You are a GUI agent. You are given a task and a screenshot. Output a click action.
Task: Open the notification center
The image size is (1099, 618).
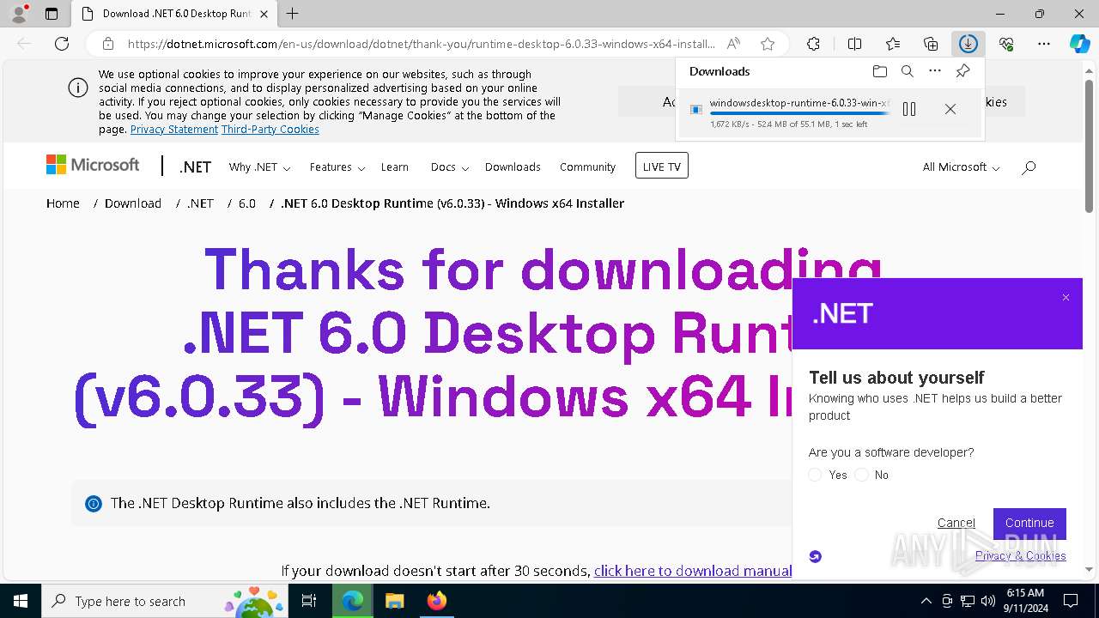click(x=1071, y=601)
